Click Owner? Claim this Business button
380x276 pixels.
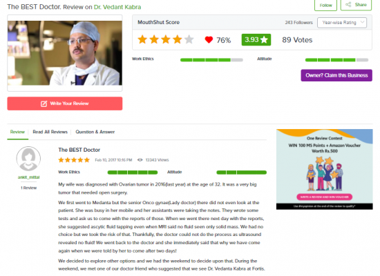336,75
